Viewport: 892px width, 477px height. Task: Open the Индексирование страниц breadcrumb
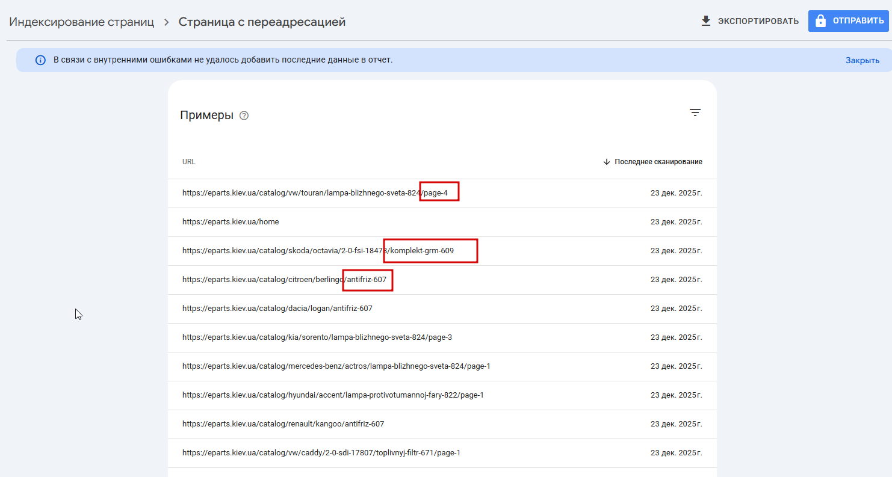tap(82, 22)
